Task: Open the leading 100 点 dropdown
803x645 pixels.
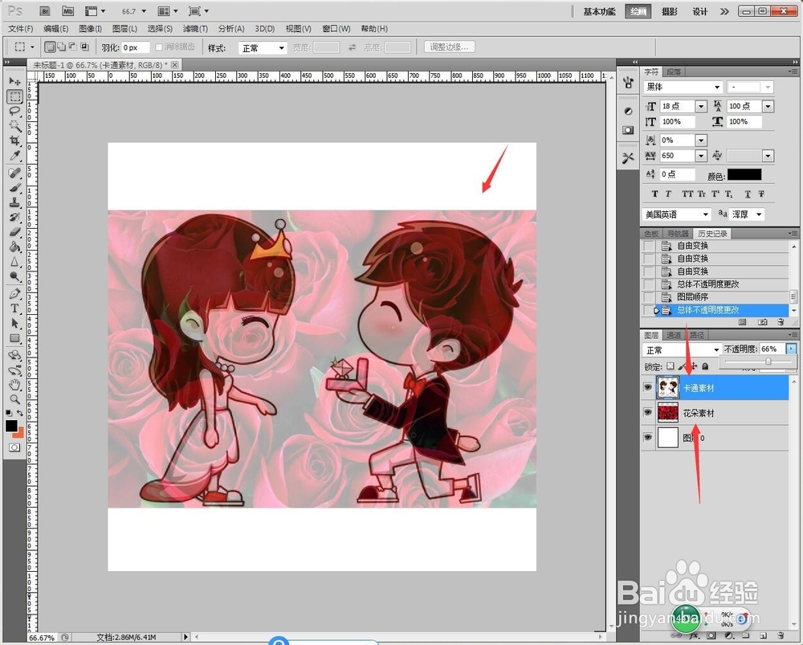Action: coord(768,106)
